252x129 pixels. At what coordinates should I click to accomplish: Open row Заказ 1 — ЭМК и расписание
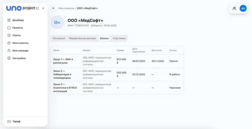[117, 61]
